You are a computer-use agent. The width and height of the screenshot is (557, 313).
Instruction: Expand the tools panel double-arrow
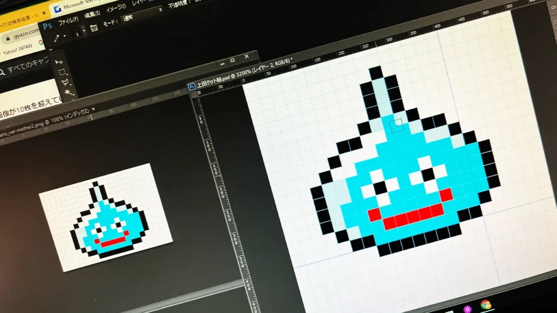pyautogui.click(x=51, y=51)
